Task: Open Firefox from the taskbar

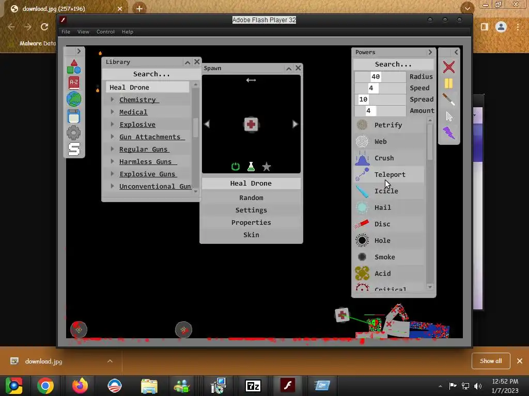Action: pos(80,386)
